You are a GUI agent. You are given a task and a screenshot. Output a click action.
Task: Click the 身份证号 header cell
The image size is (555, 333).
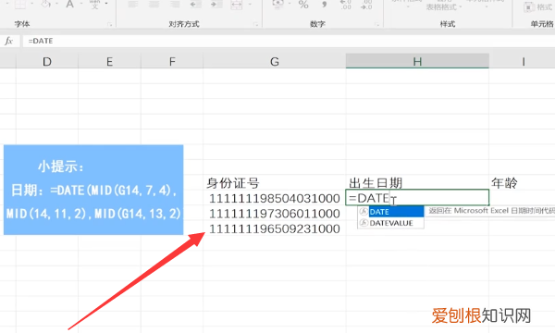pyautogui.click(x=275, y=182)
